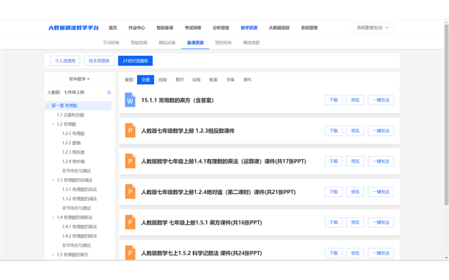Screen dimensions: 449x280
Task: Click 一键发送 for 1.5.1 乘方课件
Action: coord(381,223)
